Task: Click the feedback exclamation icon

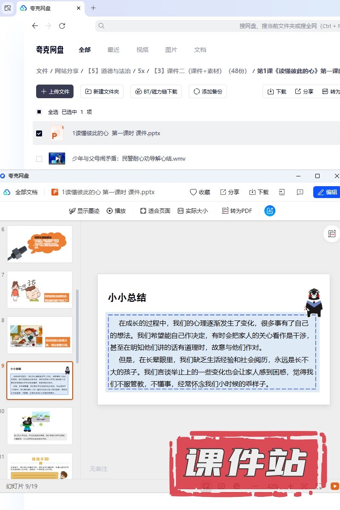Action: pos(300,192)
